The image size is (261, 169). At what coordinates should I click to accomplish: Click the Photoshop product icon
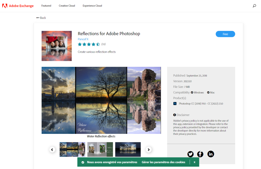pyautogui.click(x=175, y=103)
